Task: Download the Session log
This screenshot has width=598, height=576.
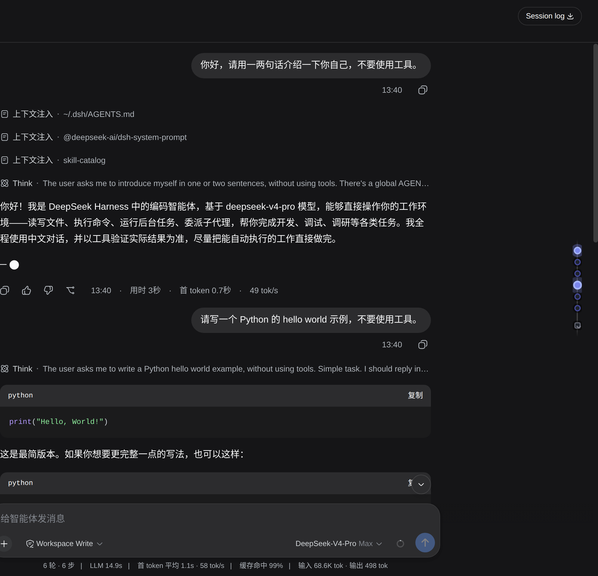Action: [549, 16]
